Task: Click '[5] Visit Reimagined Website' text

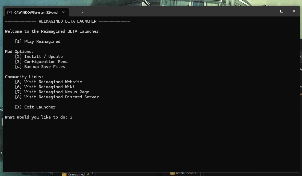Action: (48, 82)
